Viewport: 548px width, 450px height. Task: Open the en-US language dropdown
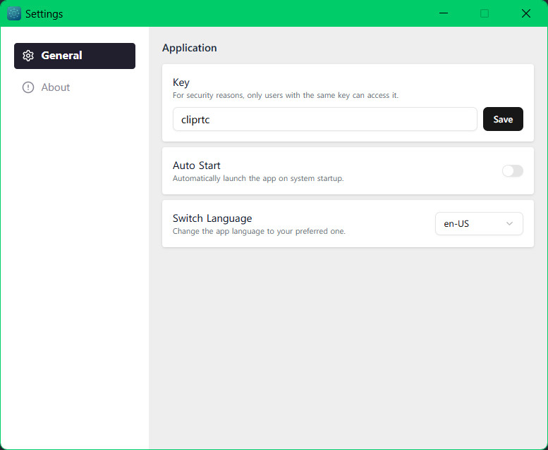pyautogui.click(x=479, y=224)
